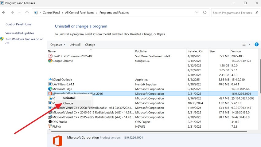Screen dimensions: 261x147
Task: Click the Control Panel icon in address bar
Action: pyautogui.click(x=36, y=13)
